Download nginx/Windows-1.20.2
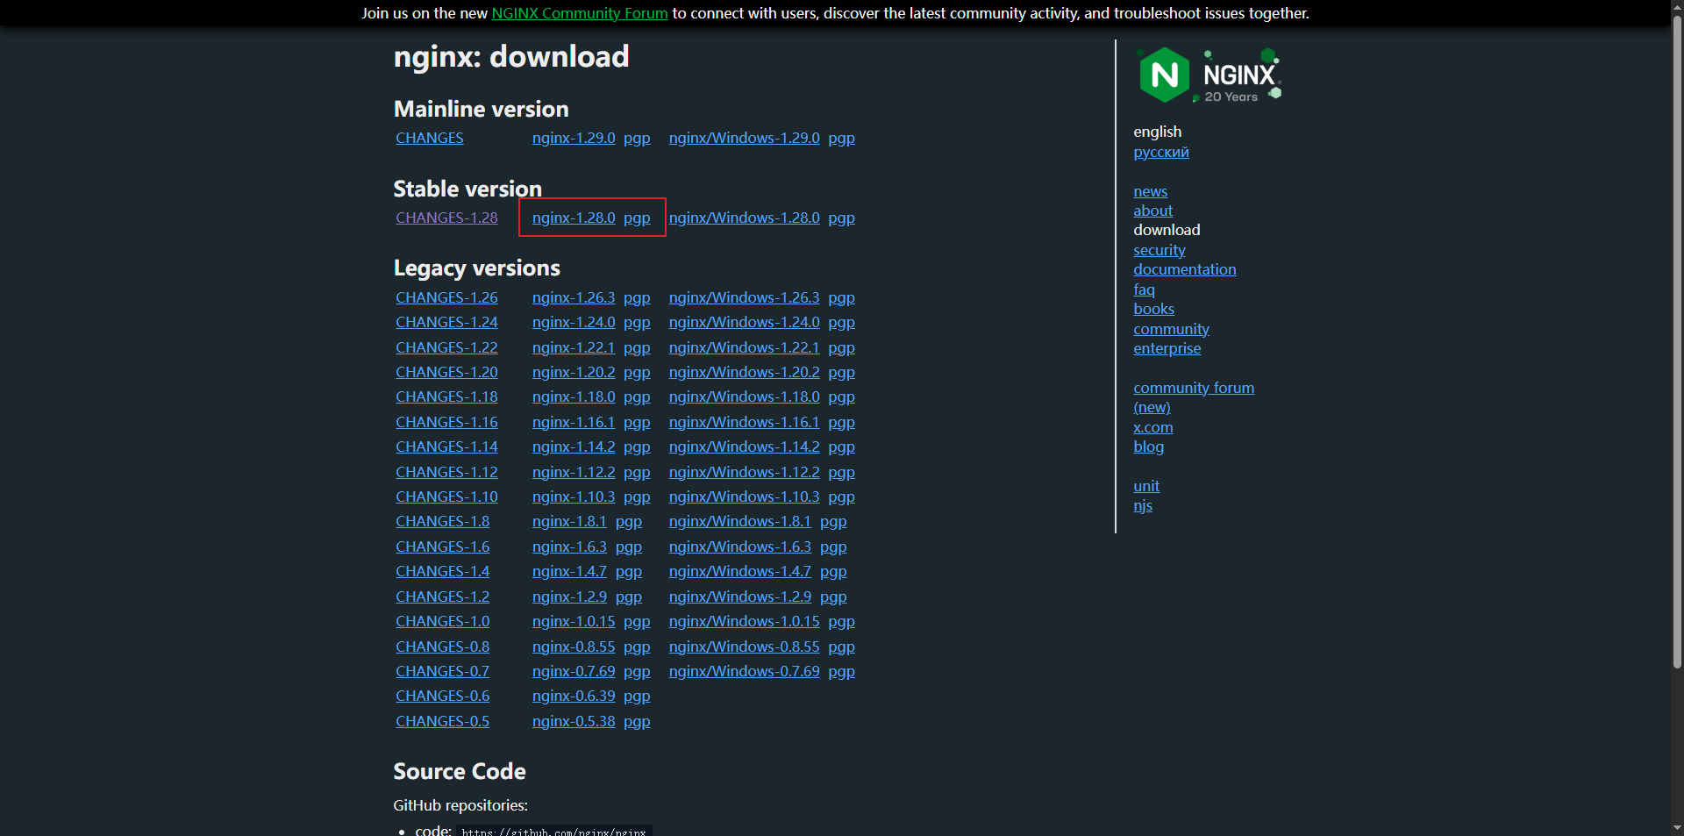Screen dimensions: 1684x836 [744, 372]
